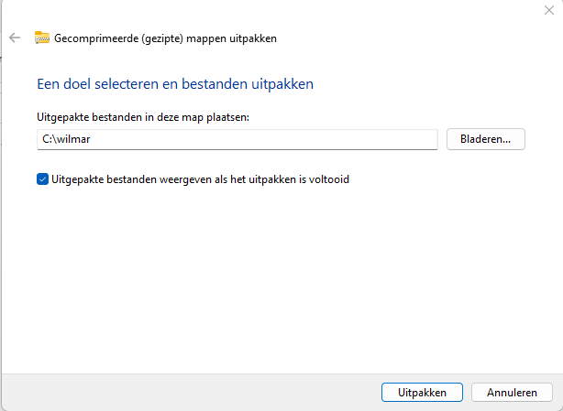The image size is (563, 411).
Task: Click the "C:\wilmar" path text
Action: point(64,139)
